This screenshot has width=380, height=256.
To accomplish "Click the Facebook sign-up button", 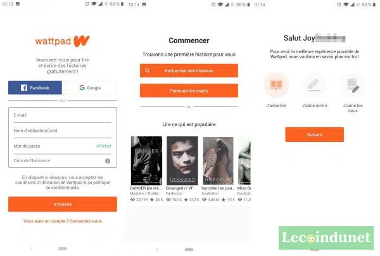I will click(x=35, y=87).
